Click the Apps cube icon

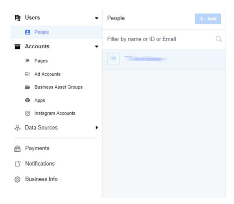click(28, 101)
